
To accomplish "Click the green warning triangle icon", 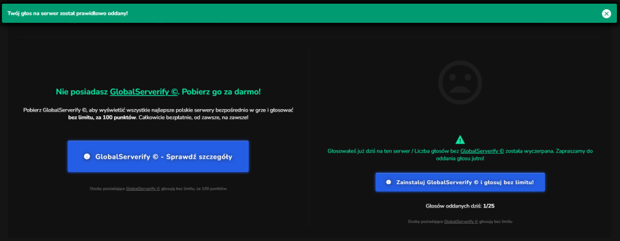I will point(460,139).
